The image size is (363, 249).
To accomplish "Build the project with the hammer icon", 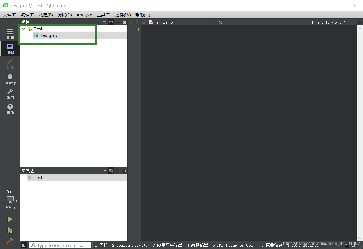I will pyautogui.click(x=10, y=241).
